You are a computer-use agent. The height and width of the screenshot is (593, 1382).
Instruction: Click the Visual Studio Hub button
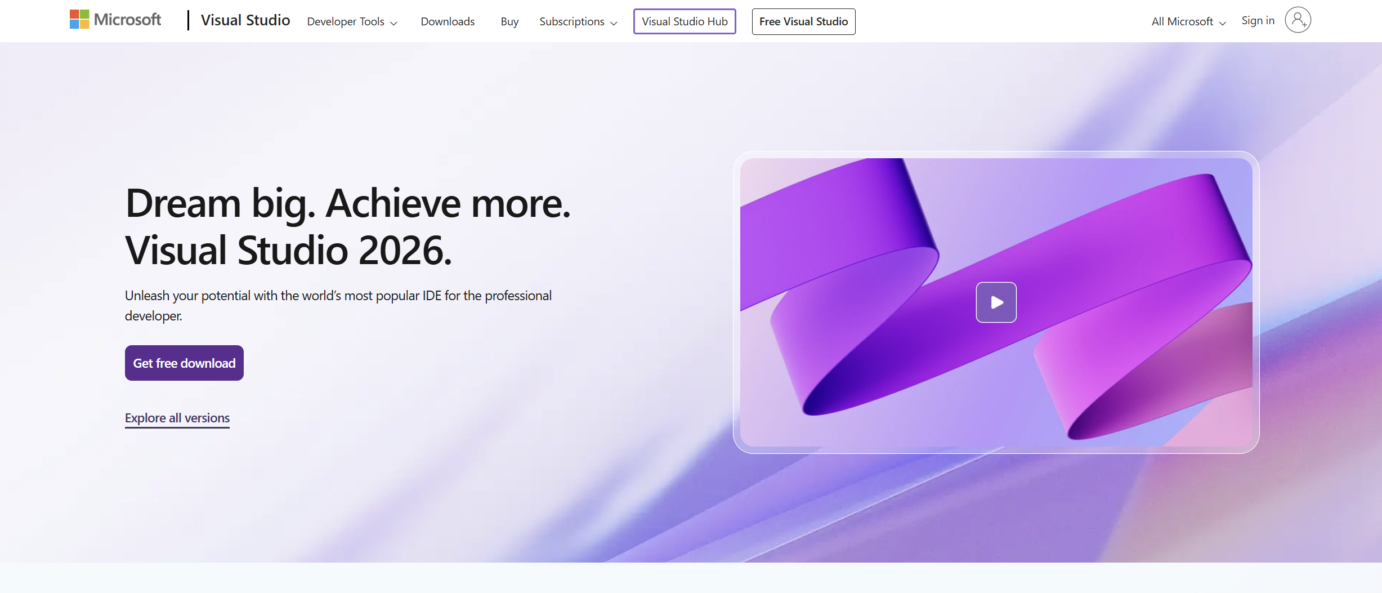point(685,21)
